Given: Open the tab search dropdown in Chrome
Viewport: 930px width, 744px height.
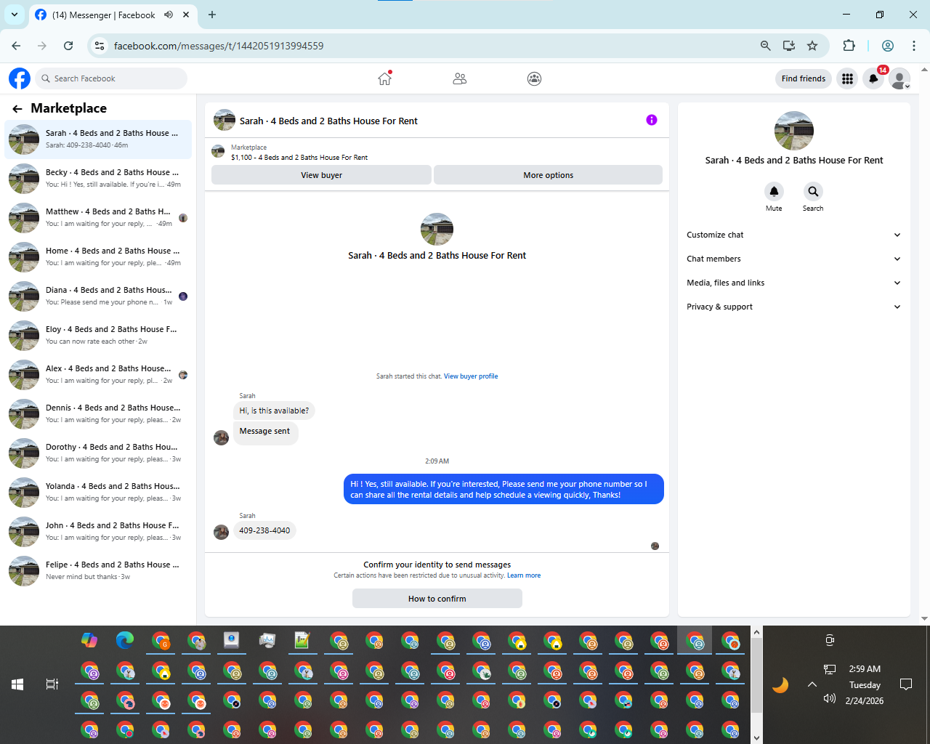Looking at the screenshot, I should click(x=15, y=15).
